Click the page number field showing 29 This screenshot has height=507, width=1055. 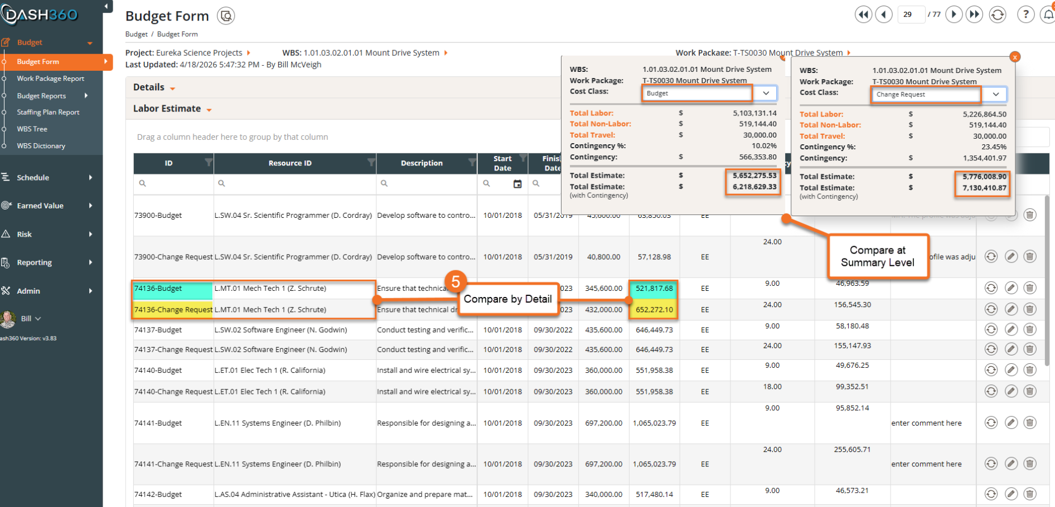(911, 14)
